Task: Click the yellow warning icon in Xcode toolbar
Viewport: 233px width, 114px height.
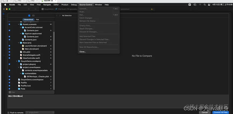Action: click(x=152, y=9)
